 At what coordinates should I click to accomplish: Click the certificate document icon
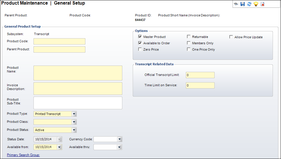pos(263,4)
